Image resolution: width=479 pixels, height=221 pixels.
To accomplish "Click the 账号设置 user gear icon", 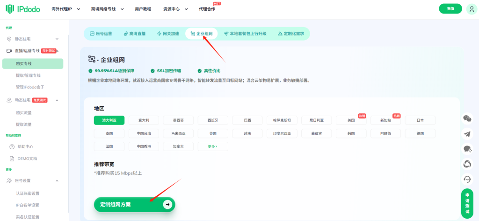I will (x=9, y=180).
